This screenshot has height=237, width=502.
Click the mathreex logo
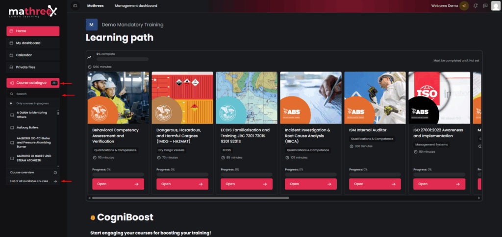tap(33, 12)
